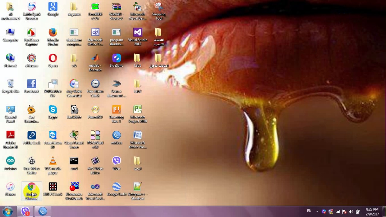The width and height of the screenshot is (386, 217).
Task: Select the Emu8086 v2.57 icon
Action: [x=95, y=11]
